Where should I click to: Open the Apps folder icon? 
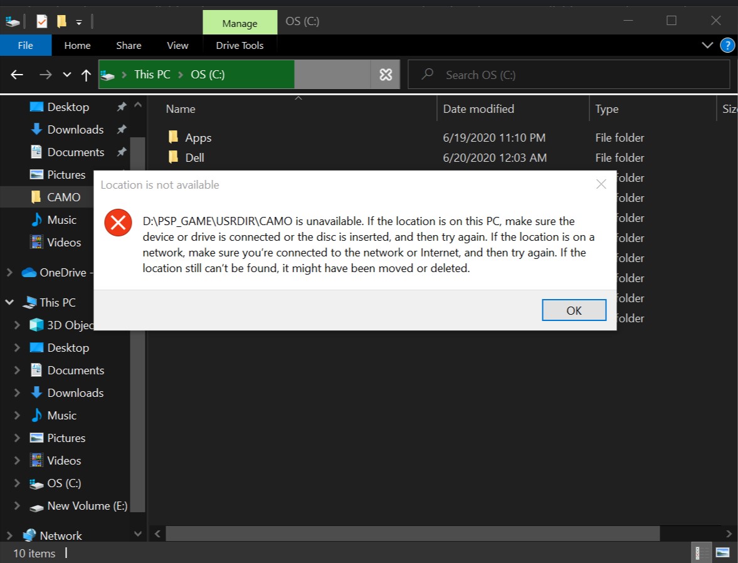click(174, 137)
